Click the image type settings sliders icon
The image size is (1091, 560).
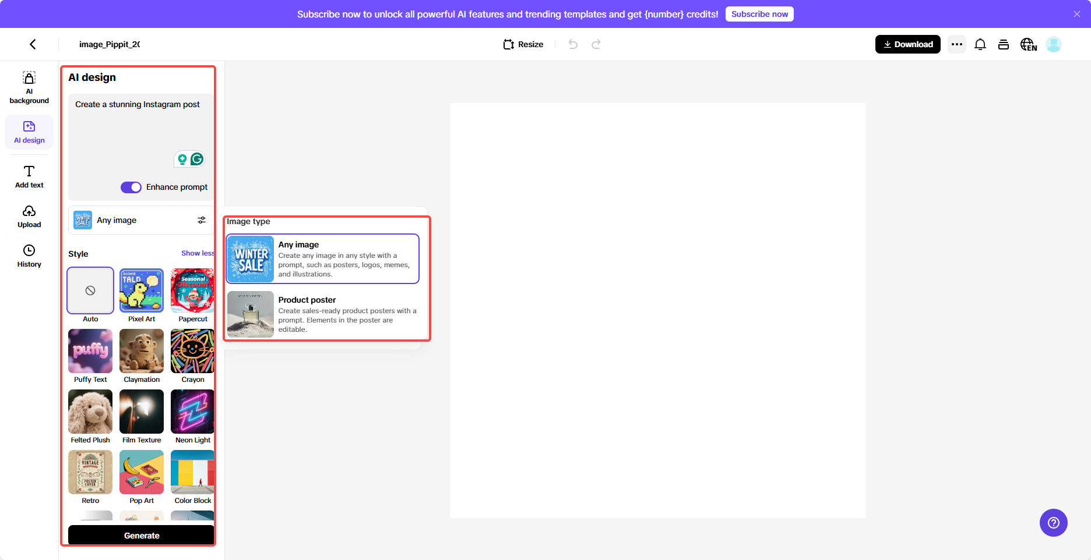[x=202, y=220]
